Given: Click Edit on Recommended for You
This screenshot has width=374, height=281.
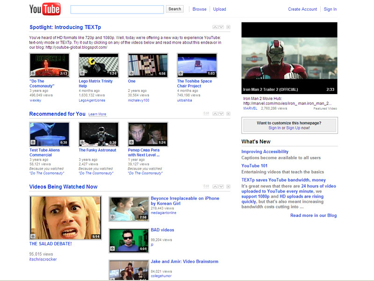Looking at the screenshot, I should coord(206,113).
